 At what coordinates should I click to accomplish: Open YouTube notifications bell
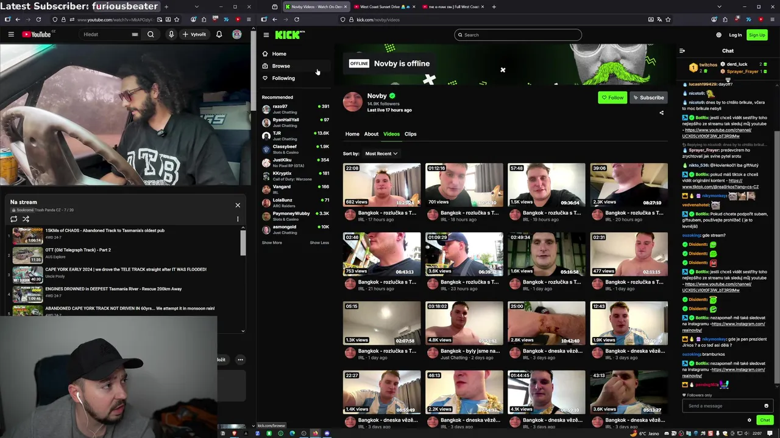(219, 35)
